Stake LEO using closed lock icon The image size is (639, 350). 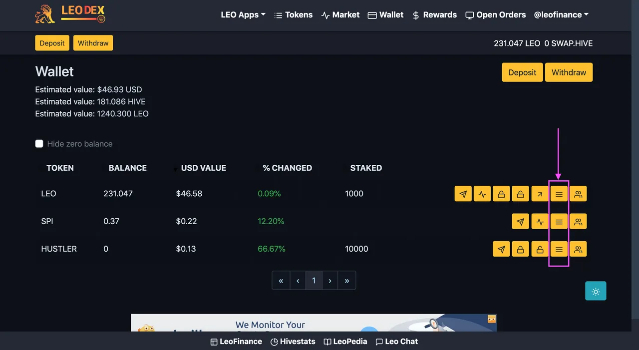501,194
